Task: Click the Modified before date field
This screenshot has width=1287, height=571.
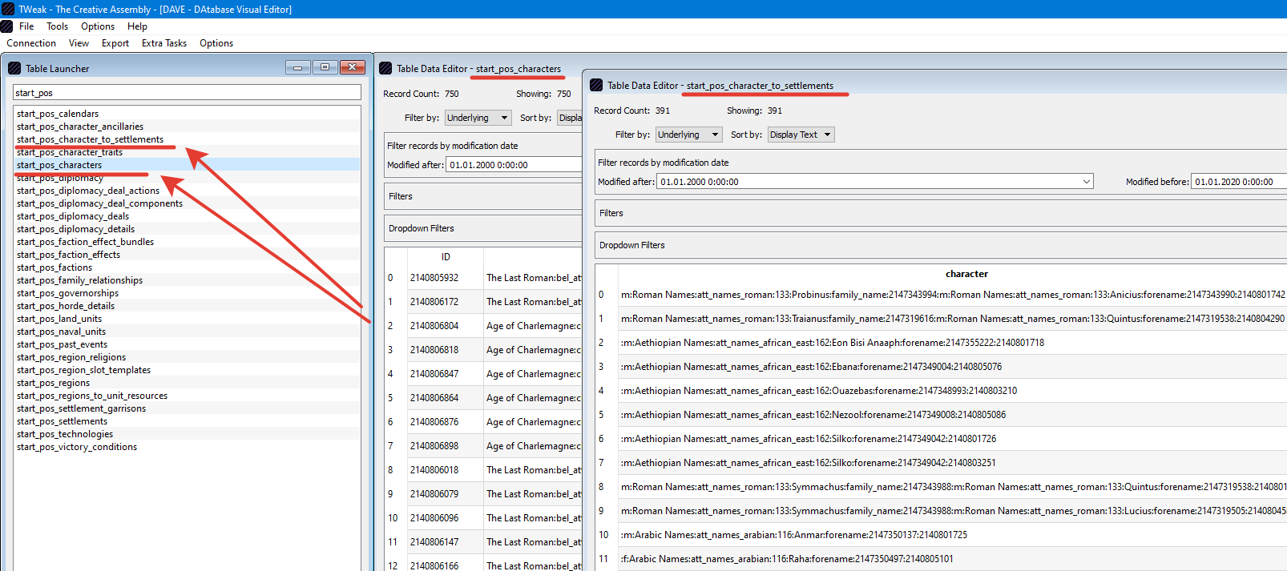Action: click(1239, 182)
